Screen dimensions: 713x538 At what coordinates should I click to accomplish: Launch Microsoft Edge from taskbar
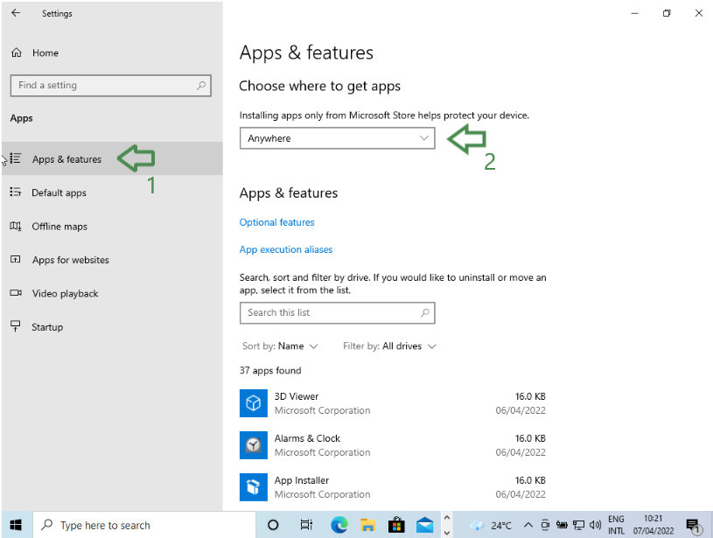[x=339, y=525]
